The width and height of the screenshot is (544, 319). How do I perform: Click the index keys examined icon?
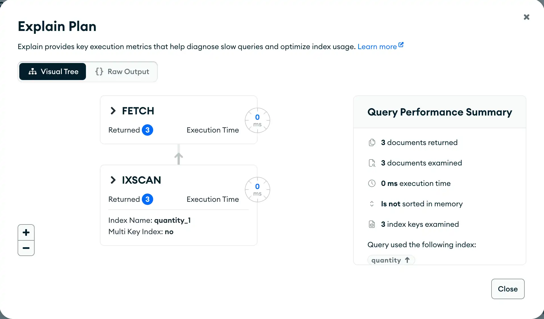(x=372, y=224)
